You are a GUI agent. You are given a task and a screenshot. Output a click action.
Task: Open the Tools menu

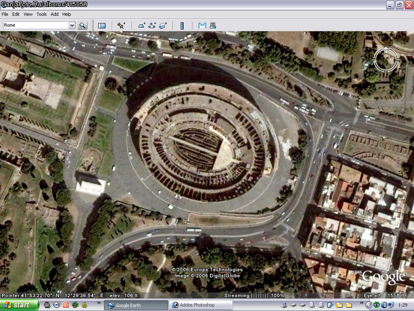tap(42, 14)
